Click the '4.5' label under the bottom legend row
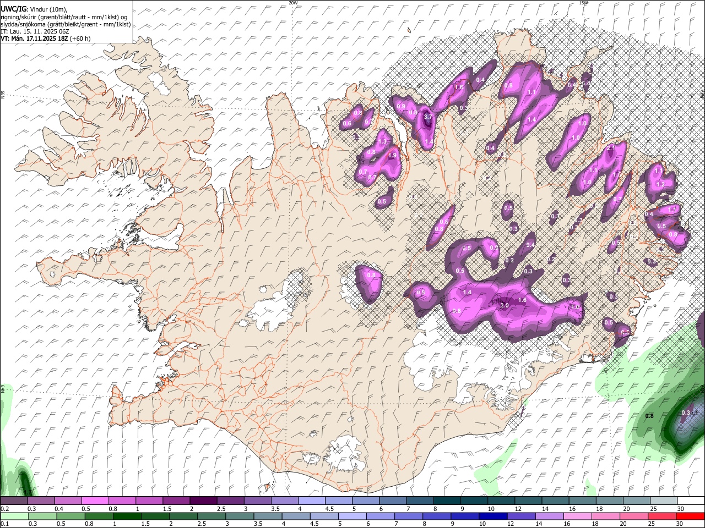This screenshot has height=528, width=705. [314, 524]
